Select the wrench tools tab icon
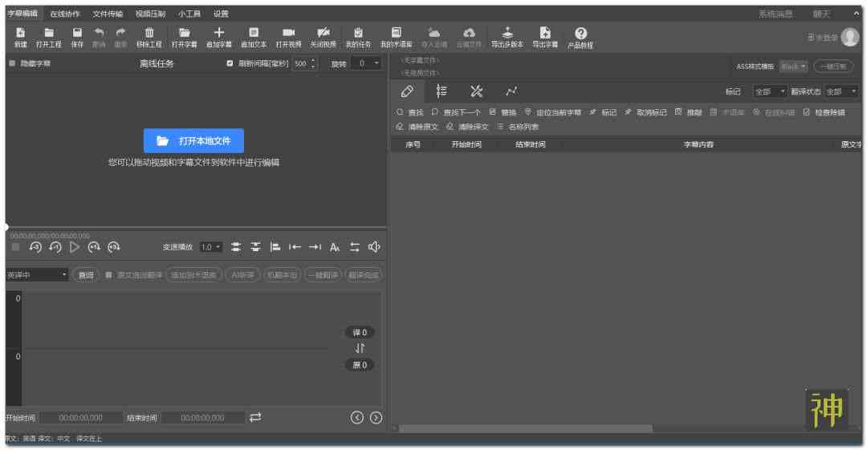Screen dimensions: 867x450 pos(476,91)
